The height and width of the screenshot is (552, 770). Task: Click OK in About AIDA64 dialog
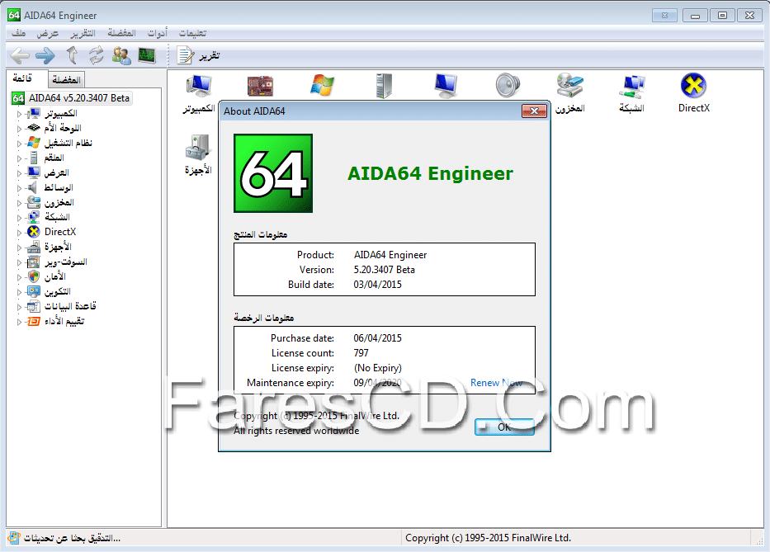pyautogui.click(x=504, y=427)
